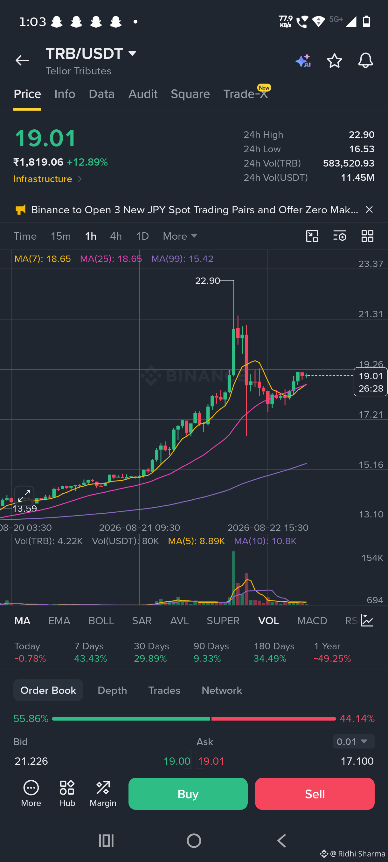Open Infrastructure category chevron
388x862 pixels.
click(80, 179)
